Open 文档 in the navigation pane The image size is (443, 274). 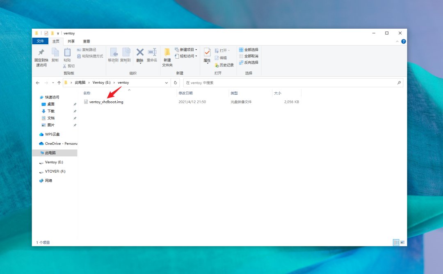[x=51, y=119]
